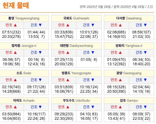156x124 pixels.
Task: Click Daebyeonhang blue low-tide triangle icon
Action: point(93,53)
